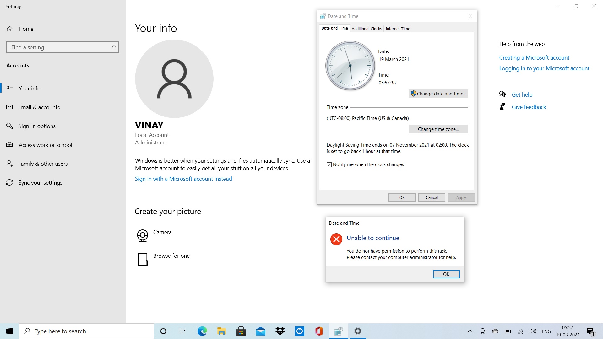The height and width of the screenshot is (339, 603).
Task: Open Microsoft Edge from the taskbar
Action: (202, 331)
